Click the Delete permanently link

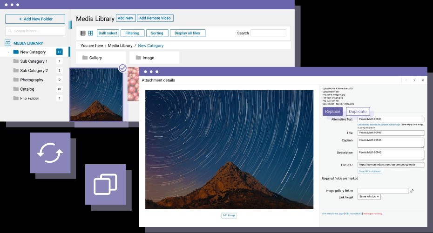(372, 213)
